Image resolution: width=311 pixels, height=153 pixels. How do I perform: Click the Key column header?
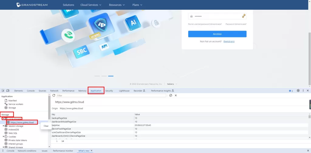[x=93, y=114]
